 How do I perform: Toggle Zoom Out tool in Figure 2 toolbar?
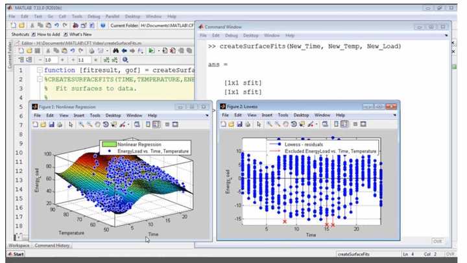(x=278, y=124)
